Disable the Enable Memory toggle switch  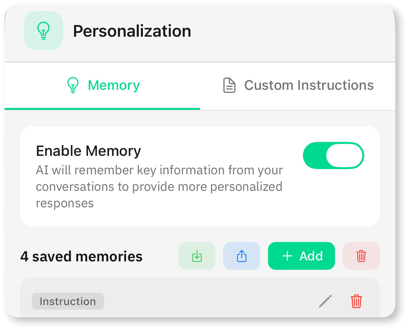pyautogui.click(x=333, y=155)
